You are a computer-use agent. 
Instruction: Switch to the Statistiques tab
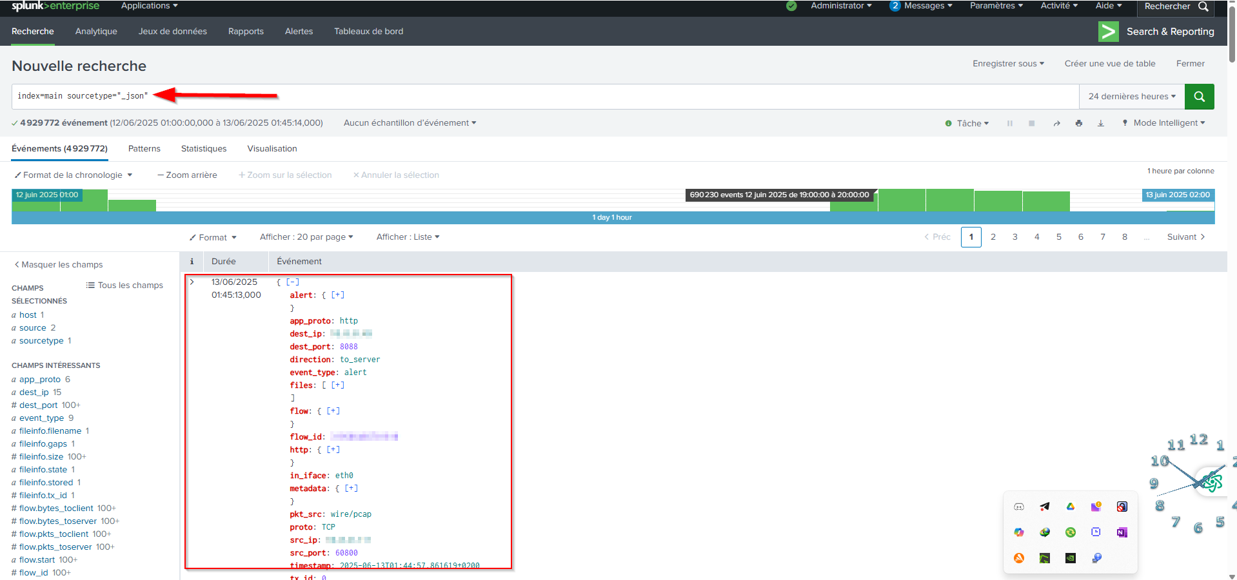(x=204, y=149)
